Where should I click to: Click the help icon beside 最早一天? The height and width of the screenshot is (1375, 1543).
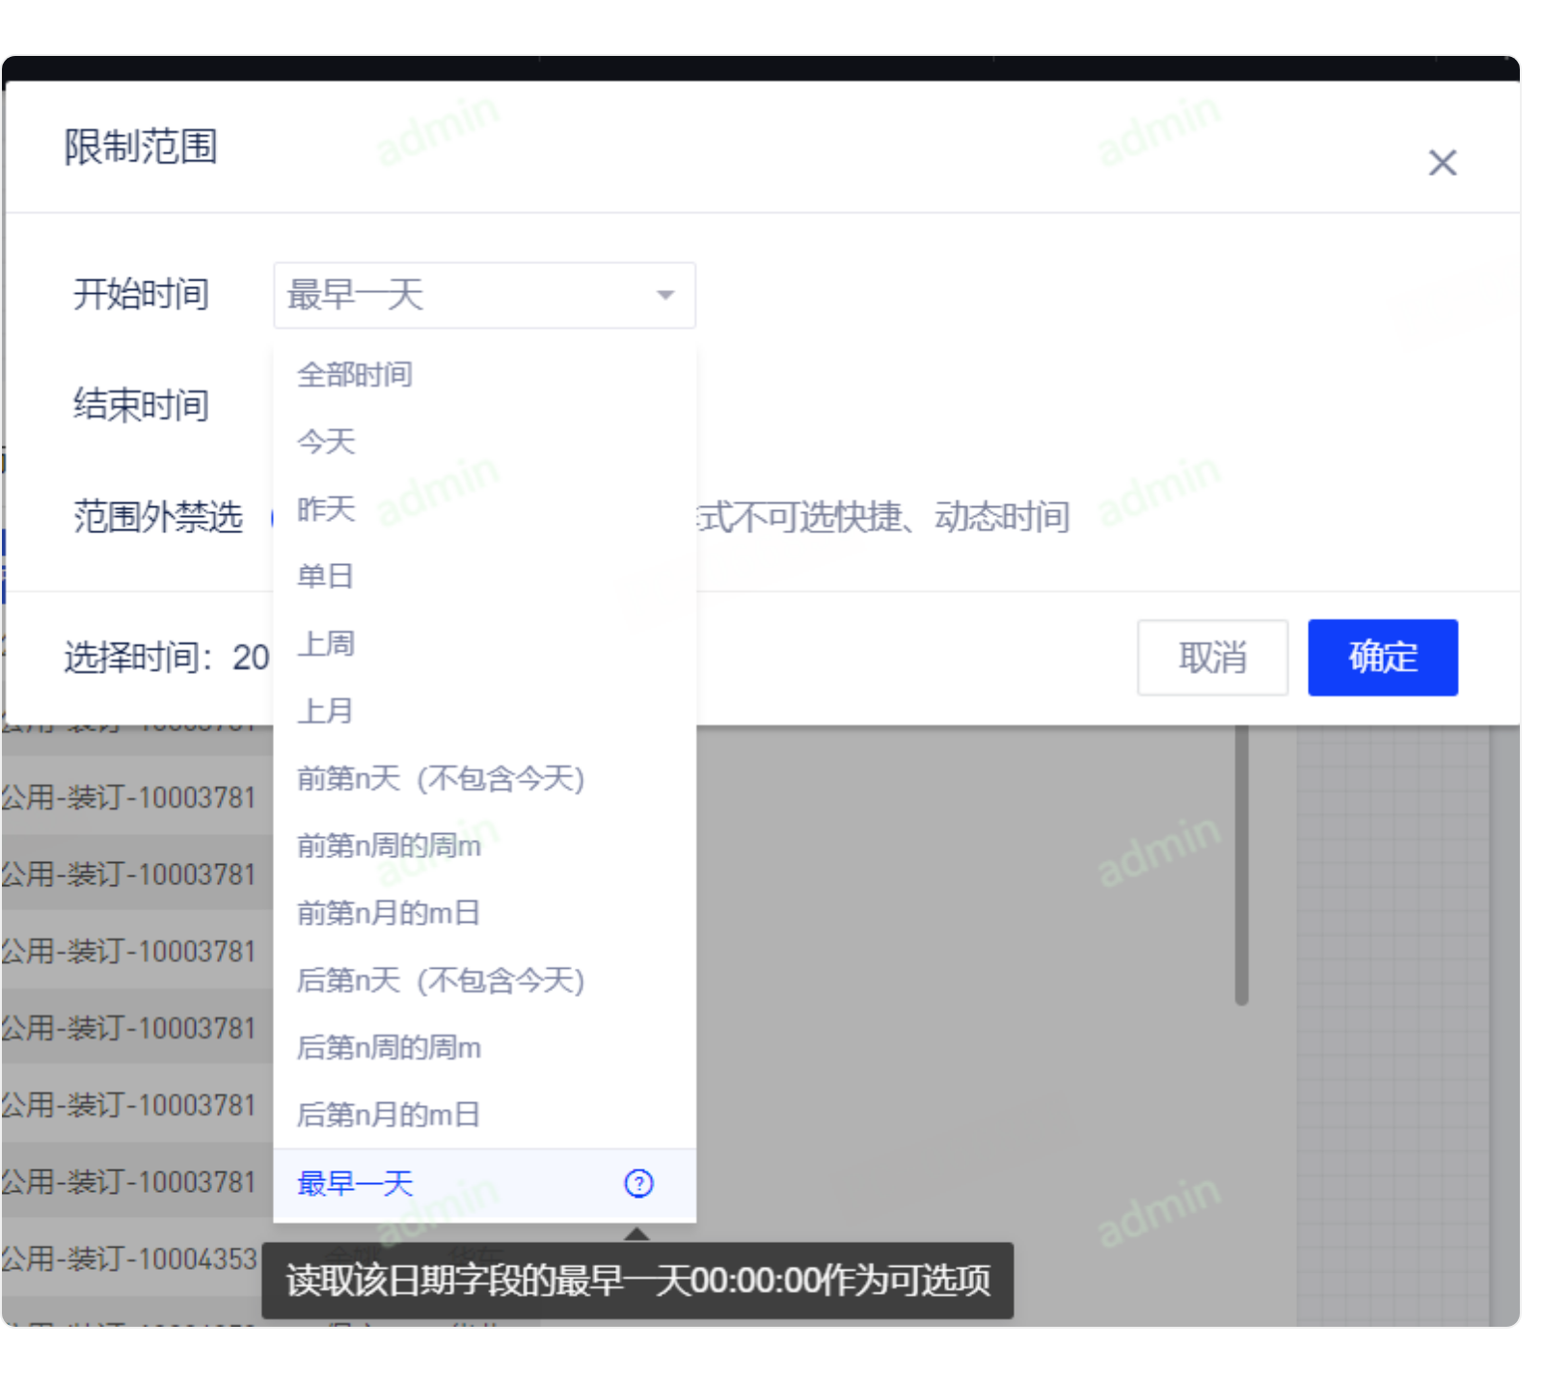pos(638,1183)
